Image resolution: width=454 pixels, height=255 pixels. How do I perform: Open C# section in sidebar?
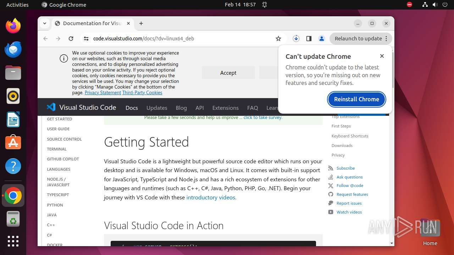tap(49, 235)
